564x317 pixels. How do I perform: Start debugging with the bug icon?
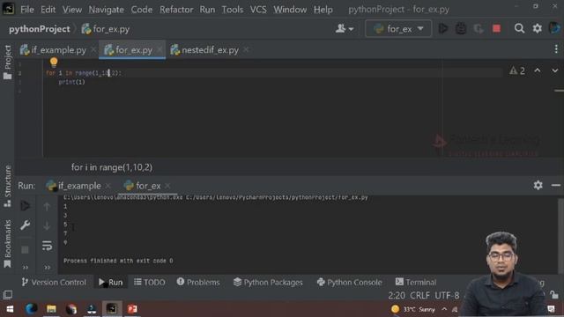pyautogui.click(x=461, y=28)
